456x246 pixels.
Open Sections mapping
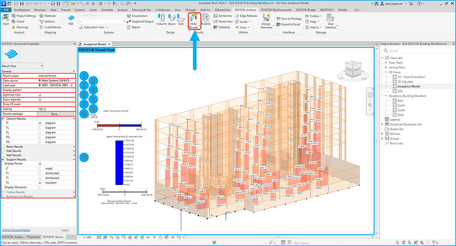coord(47,21)
